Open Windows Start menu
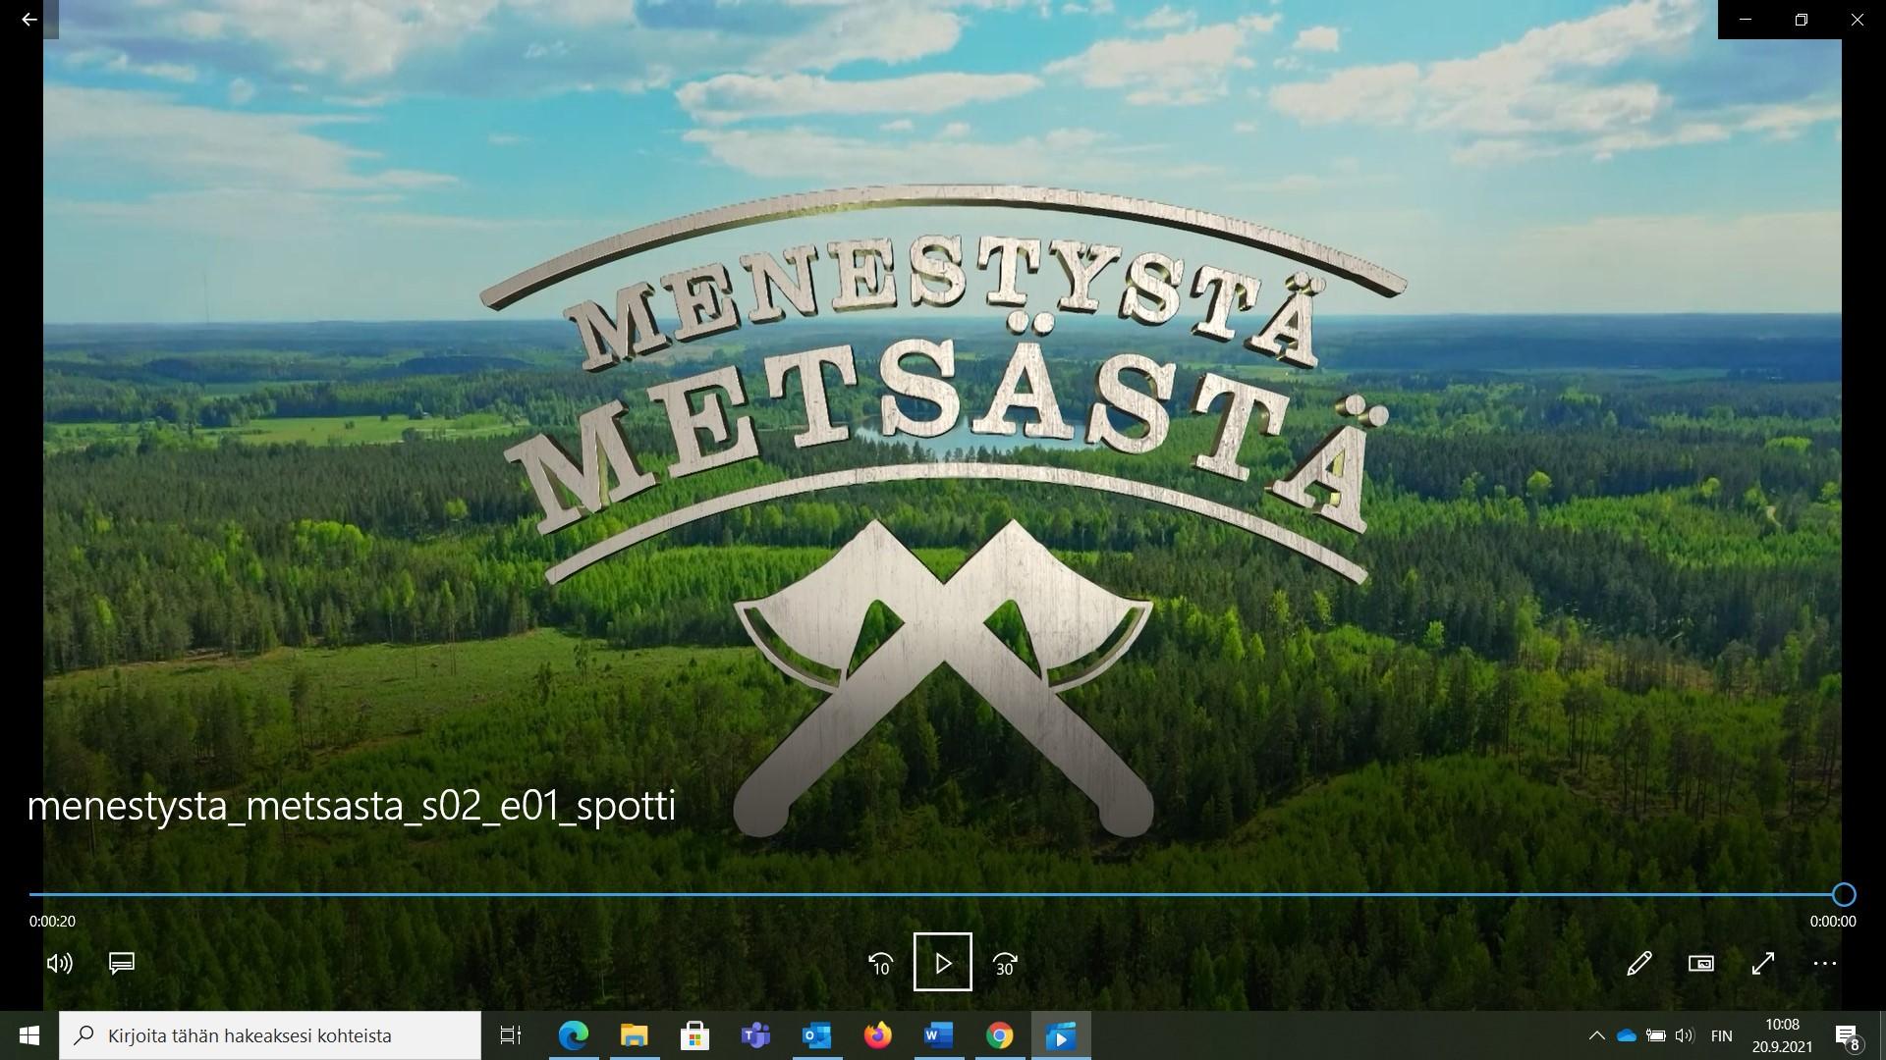This screenshot has height=1060, width=1886. click(28, 1035)
